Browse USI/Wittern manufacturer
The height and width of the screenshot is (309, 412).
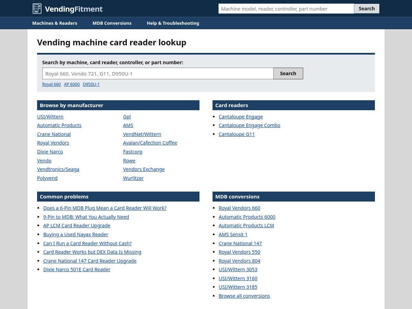pos(50,117)
